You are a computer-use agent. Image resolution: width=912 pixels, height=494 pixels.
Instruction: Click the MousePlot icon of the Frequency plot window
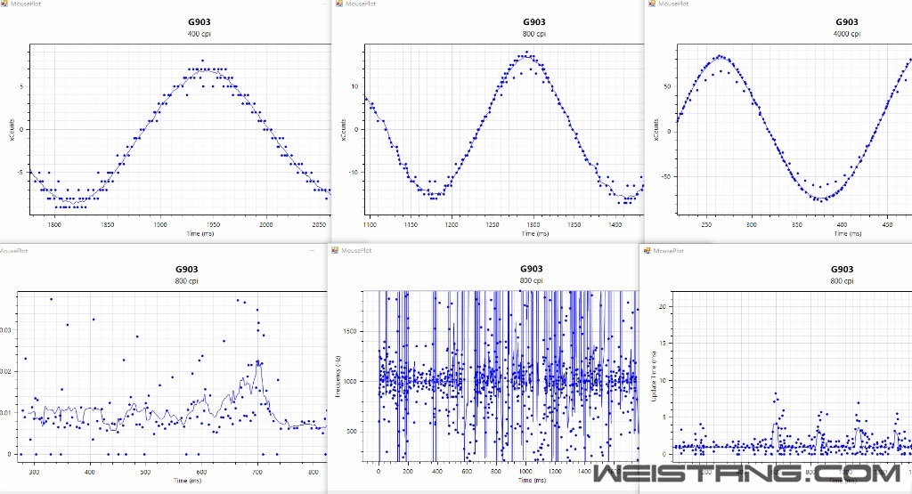pos(335,250)
